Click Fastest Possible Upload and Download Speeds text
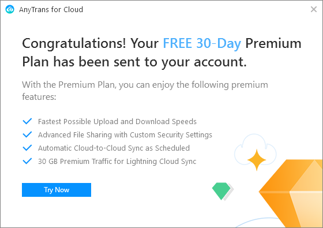This screenshot has width=323, height=228. [x=117, y=122]
